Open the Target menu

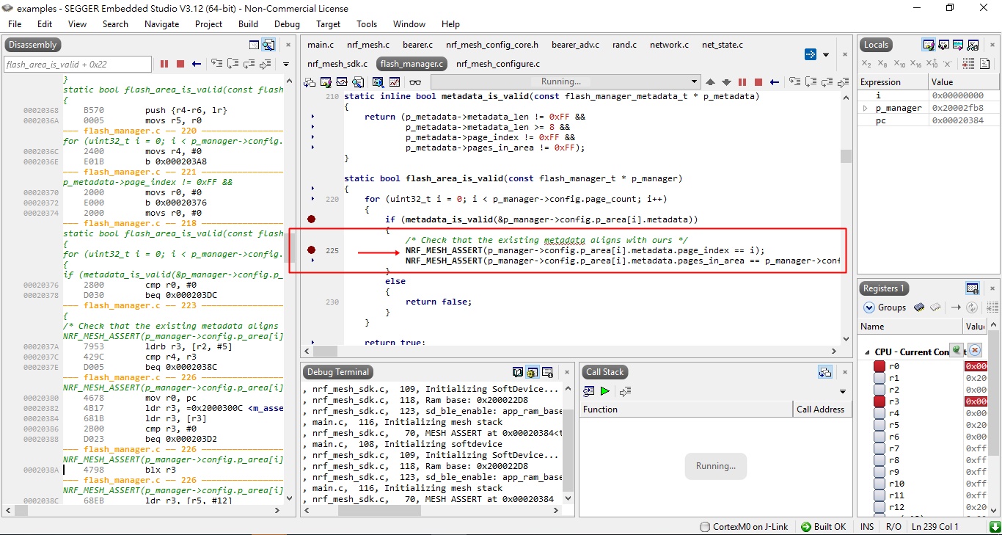pos(328,24)
